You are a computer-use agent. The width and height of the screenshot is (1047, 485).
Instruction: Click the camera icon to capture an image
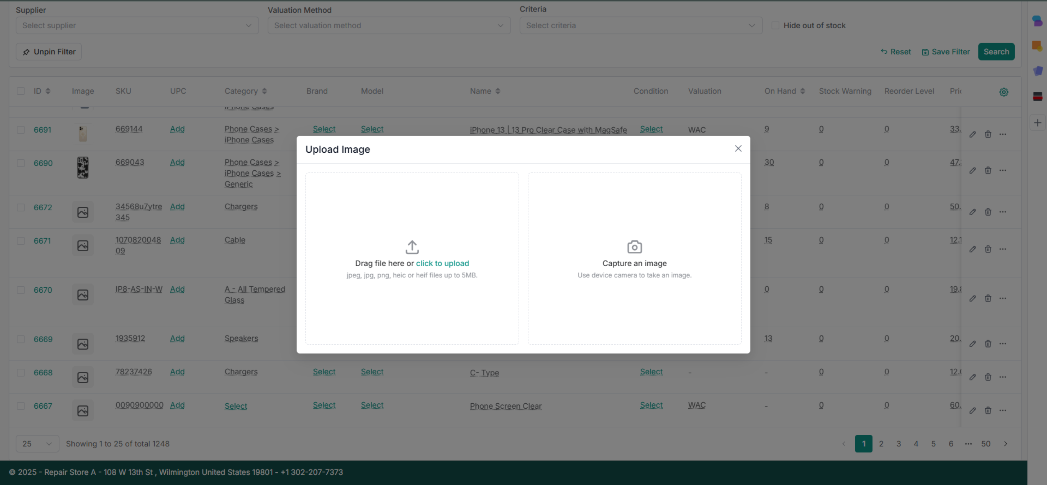pyautogui.click(x=634, y=247)
